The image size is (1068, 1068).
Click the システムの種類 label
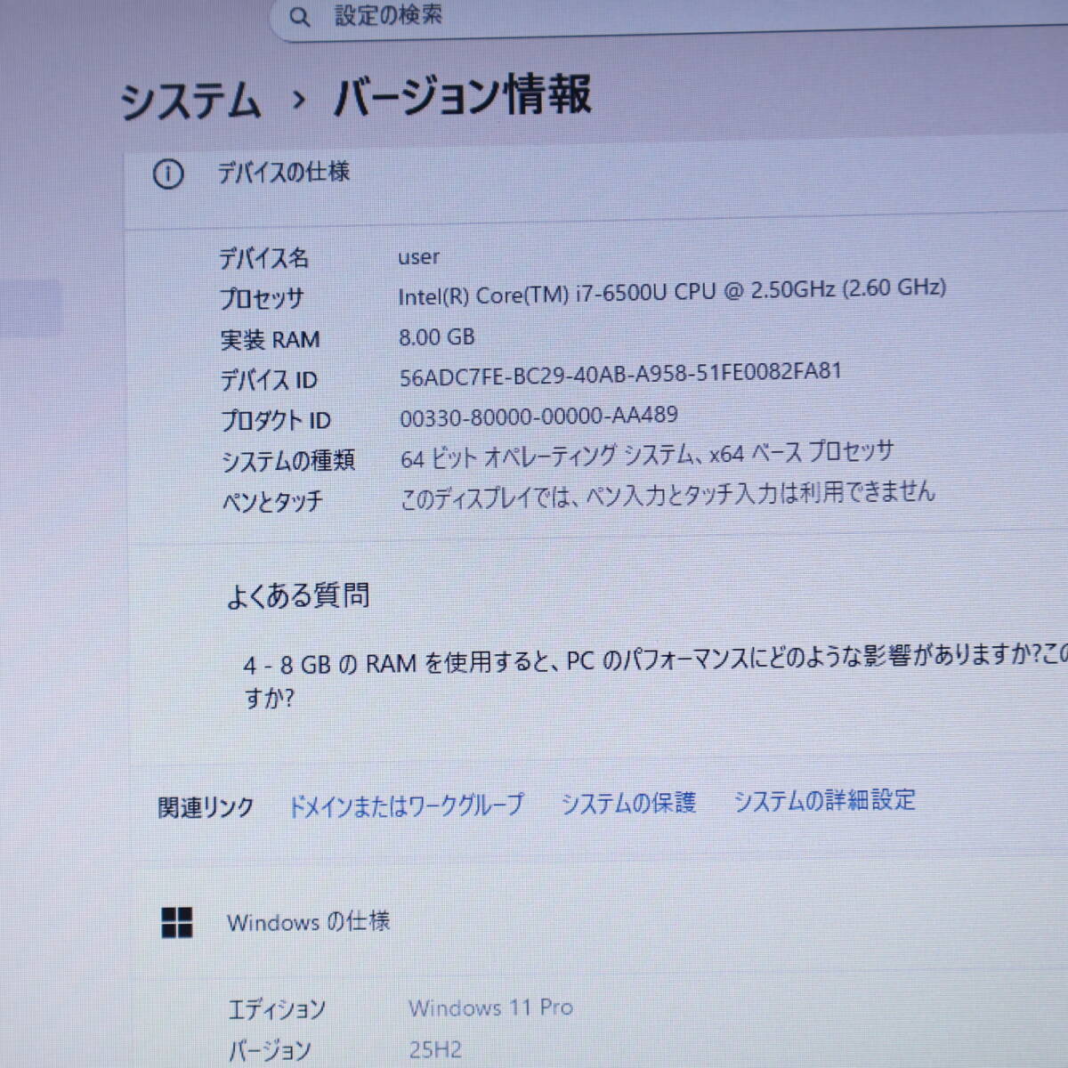pos(288,461)
